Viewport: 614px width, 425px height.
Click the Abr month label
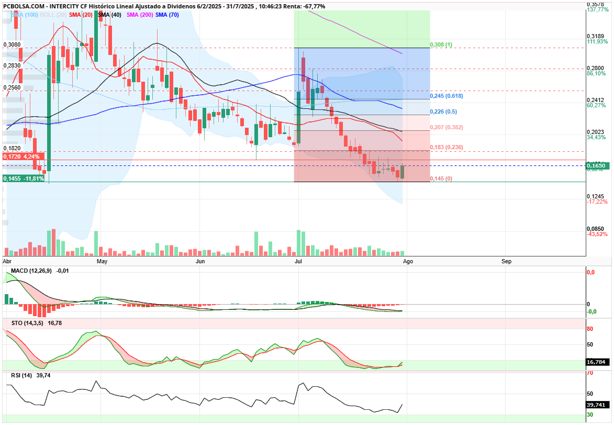7,261
